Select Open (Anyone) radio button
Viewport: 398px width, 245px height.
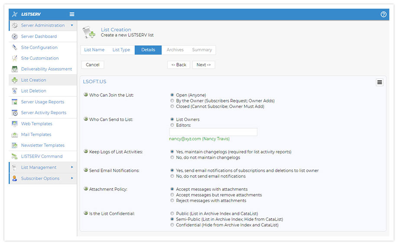click(x=172, y=95)
